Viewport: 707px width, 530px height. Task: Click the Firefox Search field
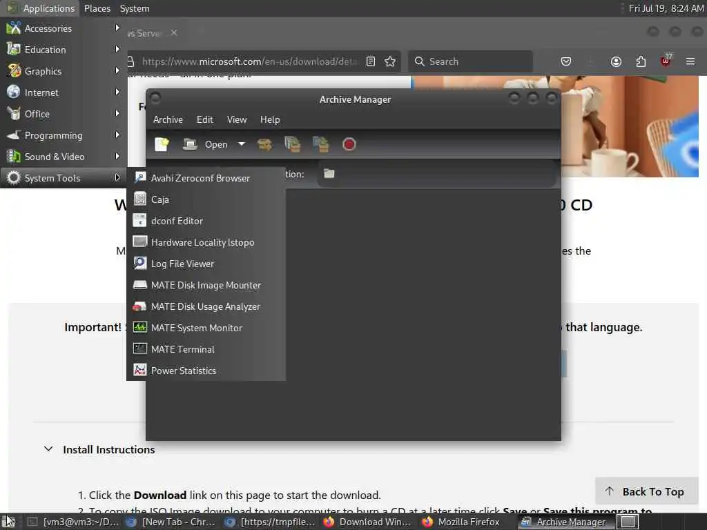(470, 61)
